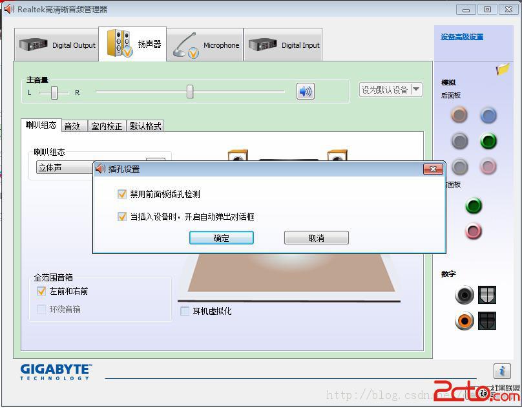Click the blue rear panel audio jack

[488, 115]
